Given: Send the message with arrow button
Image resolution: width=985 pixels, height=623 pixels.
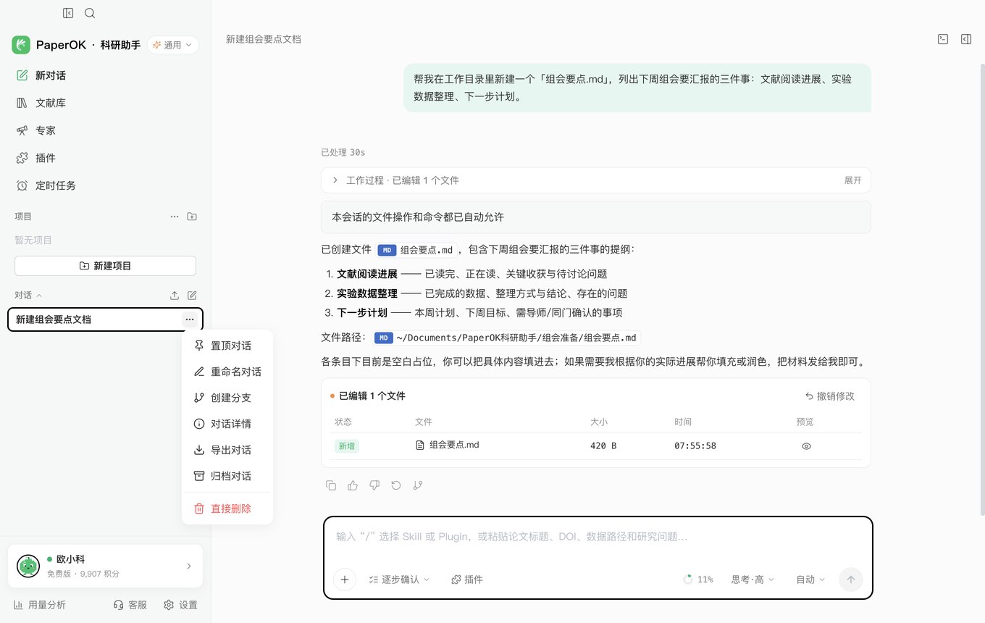Looking at the screenshot, I should pos(851,580).
